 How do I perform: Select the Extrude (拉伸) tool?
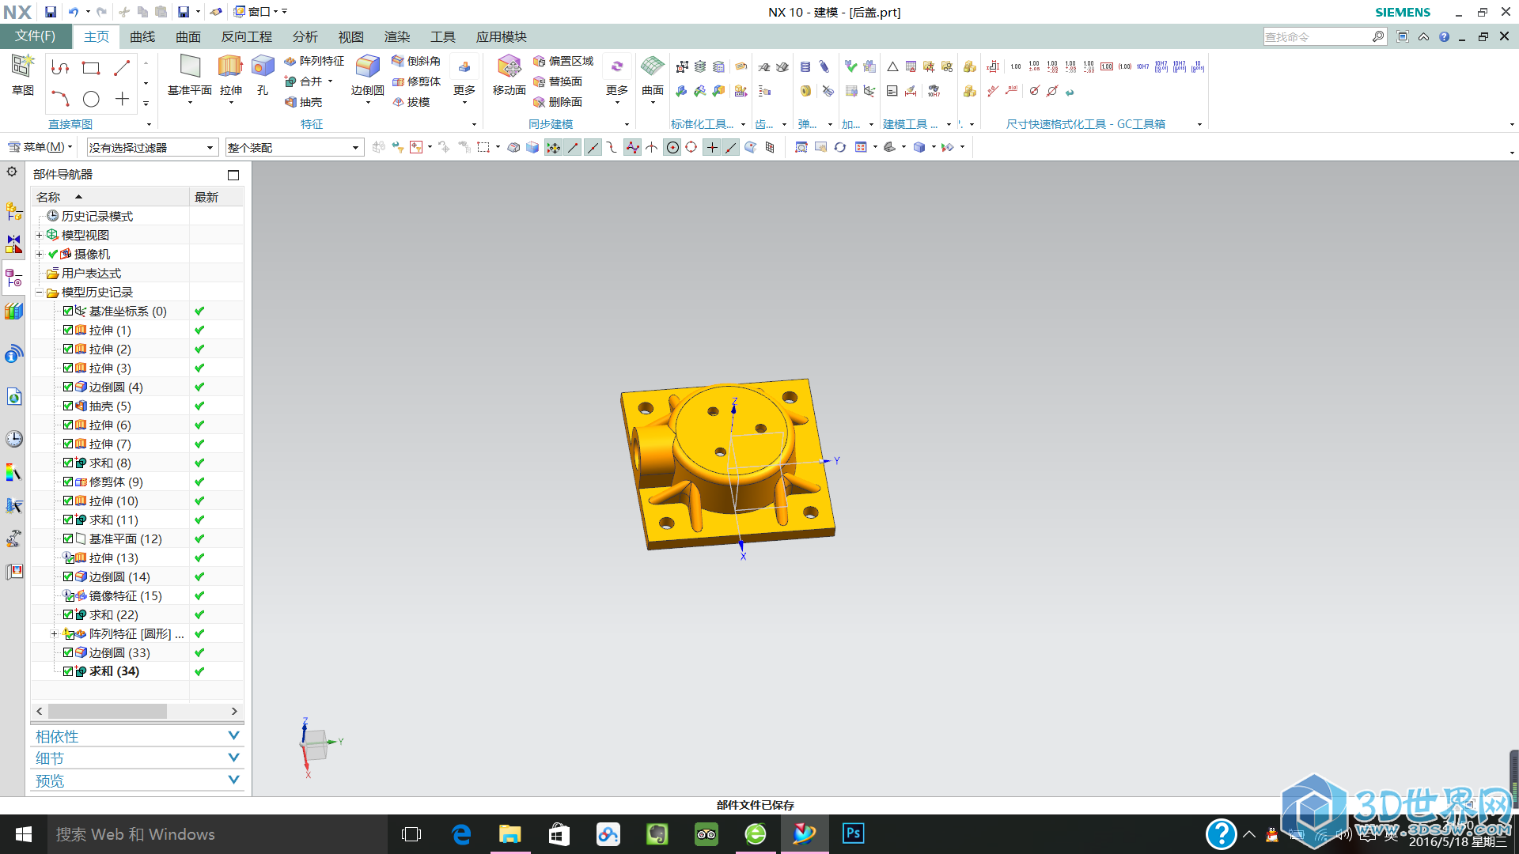point(230,77)
